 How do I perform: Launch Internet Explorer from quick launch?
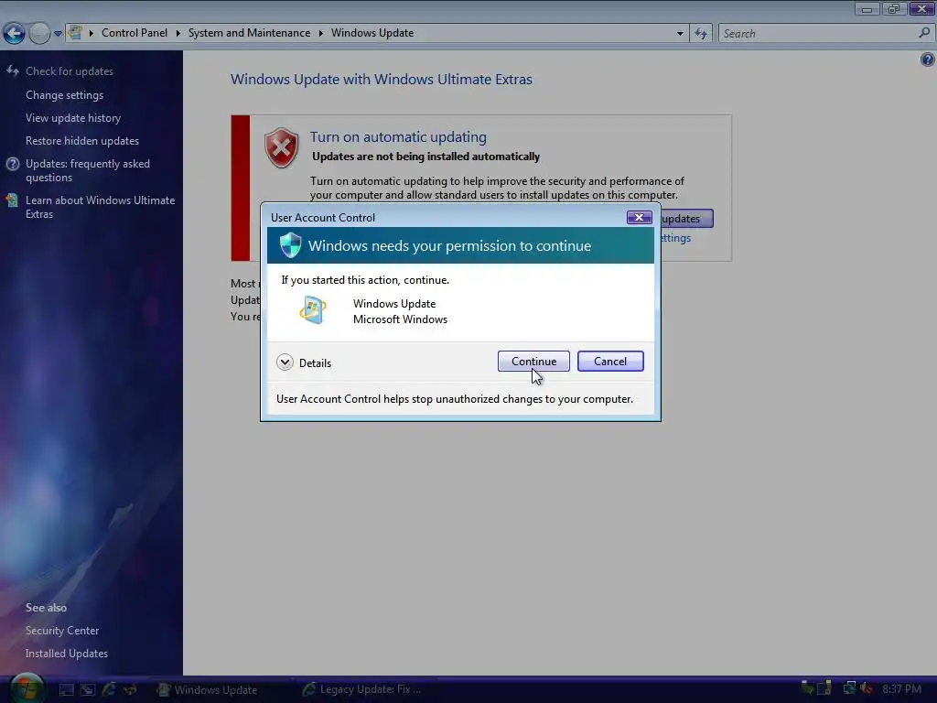(x=109, y=690)
